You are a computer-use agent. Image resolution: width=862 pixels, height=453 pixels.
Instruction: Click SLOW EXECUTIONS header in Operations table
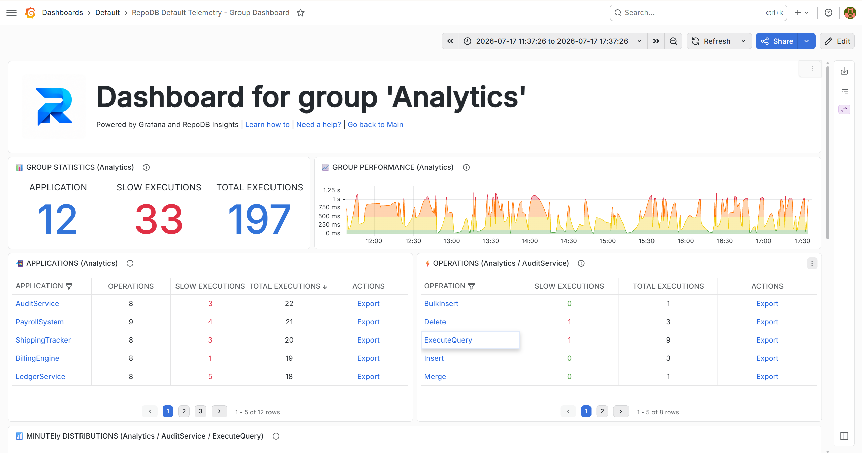569,286
